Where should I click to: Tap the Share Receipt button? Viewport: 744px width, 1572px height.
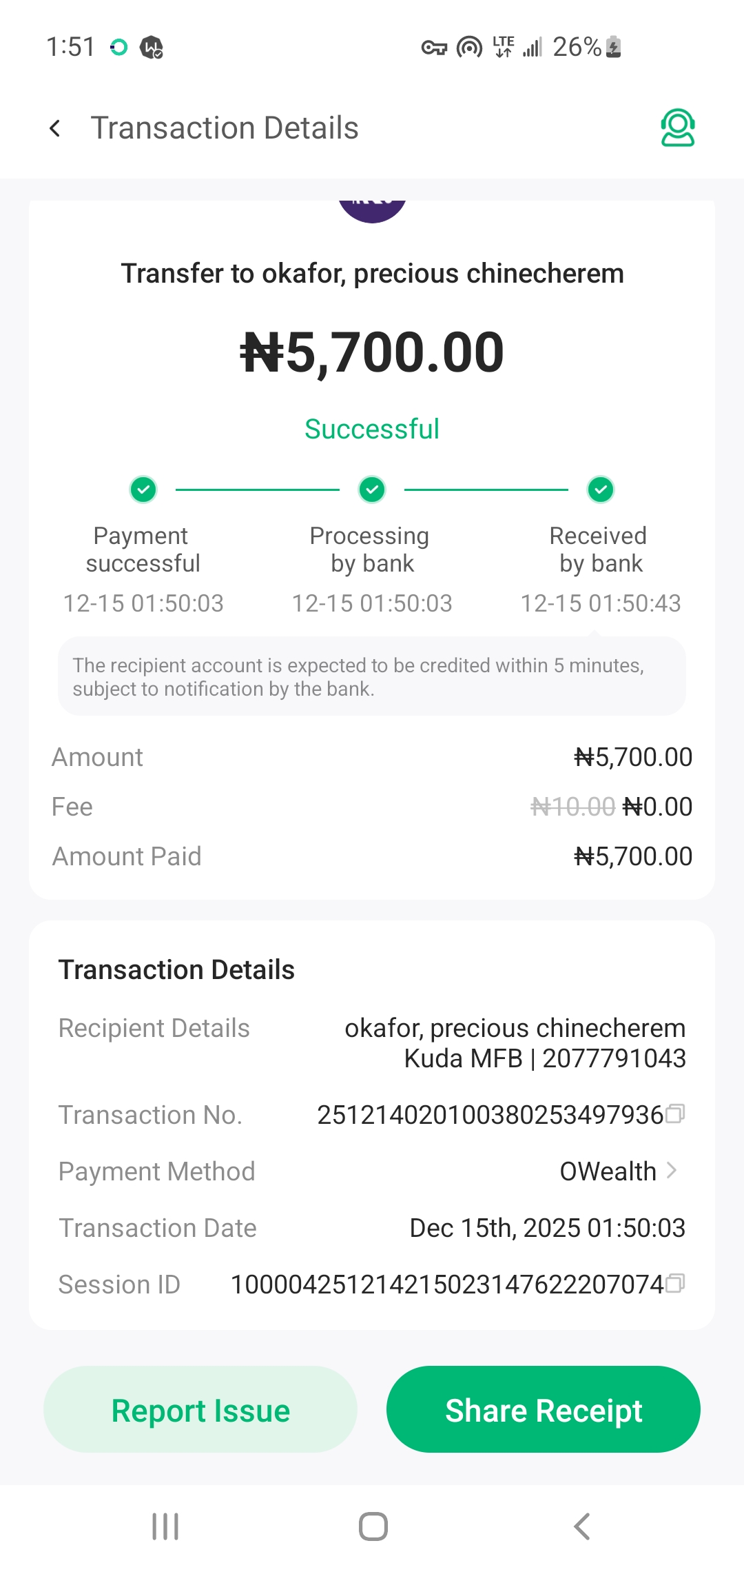pyautogui.click(x=544, y=1410)
